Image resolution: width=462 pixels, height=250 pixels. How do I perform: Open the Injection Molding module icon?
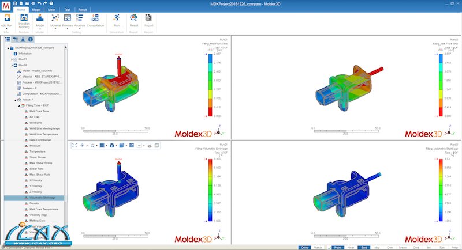coord(24,18)
